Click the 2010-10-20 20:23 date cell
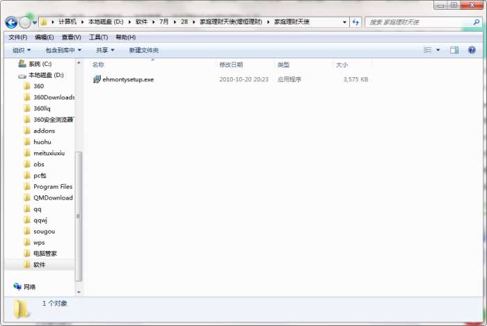 [x=243, y=79]
